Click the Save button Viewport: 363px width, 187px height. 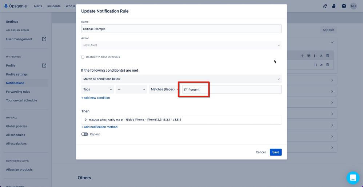(276, 152)
